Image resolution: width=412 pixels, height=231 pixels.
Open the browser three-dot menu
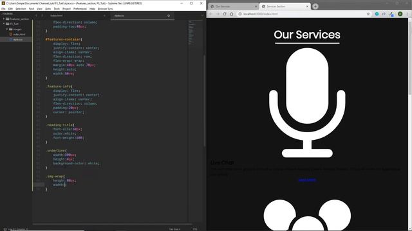407,14
